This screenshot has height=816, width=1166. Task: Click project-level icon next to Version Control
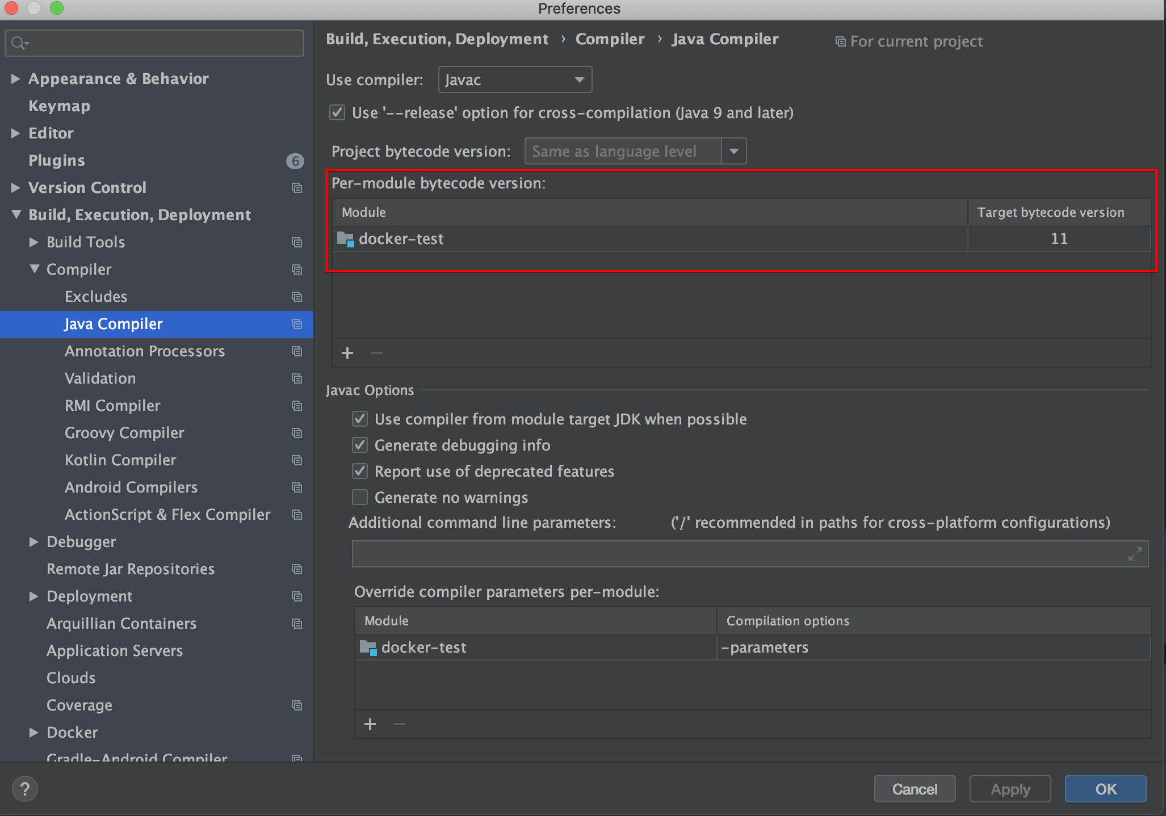tap(296, 188)
